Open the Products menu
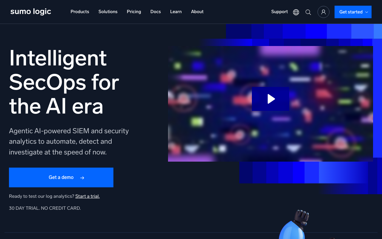The image size is (382, 239). 80,12
